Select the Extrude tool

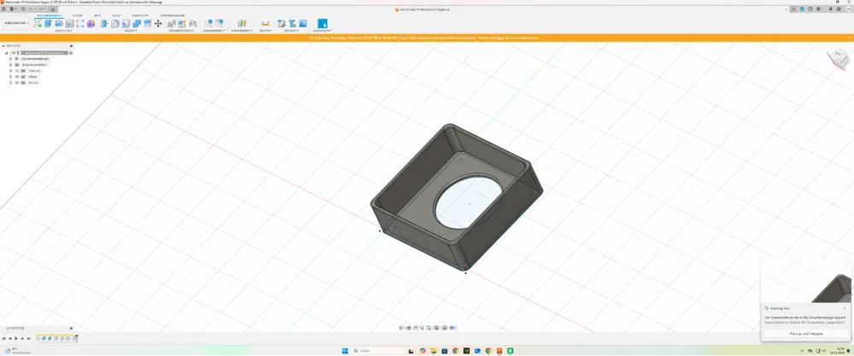tap(49, 23)
